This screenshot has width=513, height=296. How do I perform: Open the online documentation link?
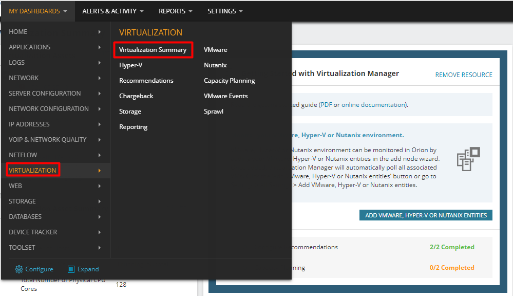[x=373, y=105]
